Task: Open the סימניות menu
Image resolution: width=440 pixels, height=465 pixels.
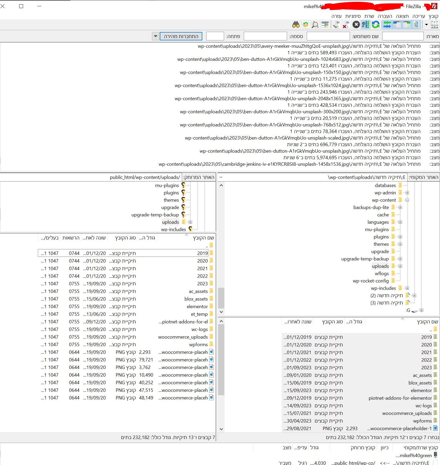Action: [x=353, y=16]
